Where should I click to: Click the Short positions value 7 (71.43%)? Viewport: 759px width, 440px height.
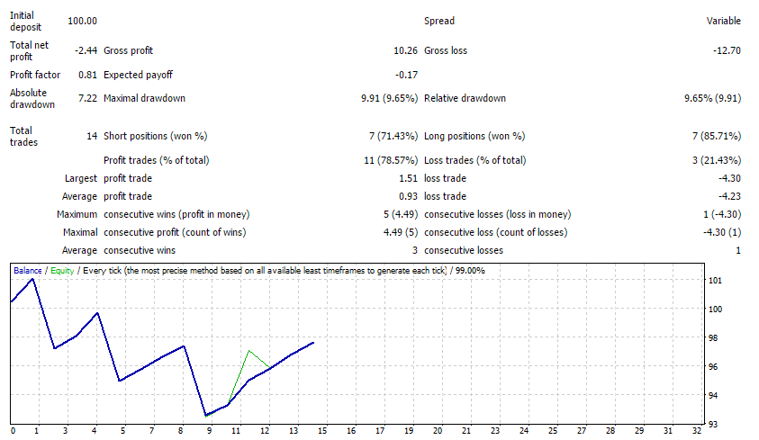[x=393, y=136]
